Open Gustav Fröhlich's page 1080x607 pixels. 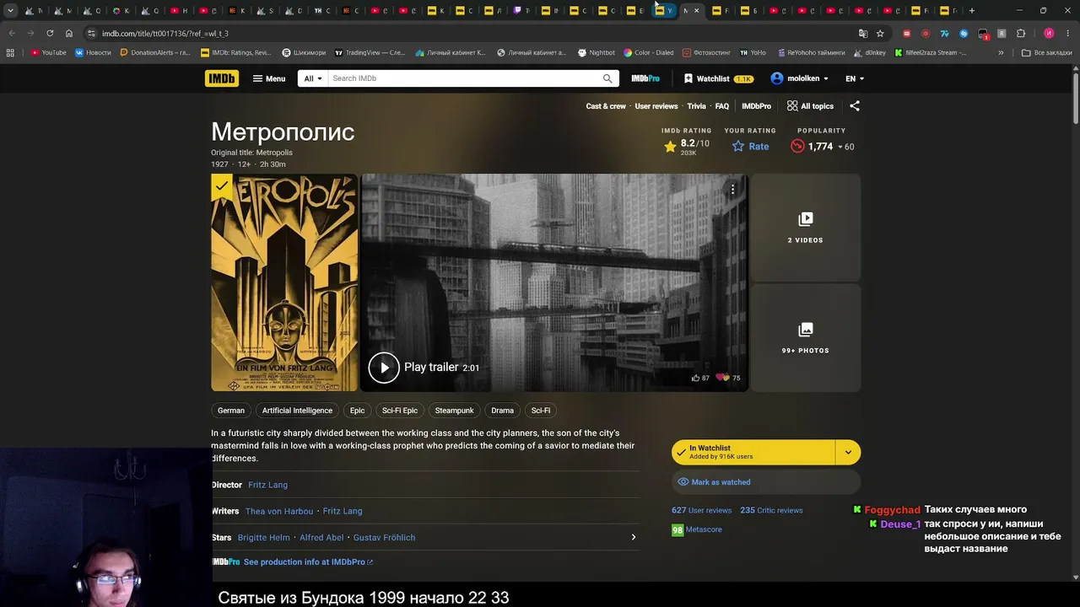(x=384, y=538)
